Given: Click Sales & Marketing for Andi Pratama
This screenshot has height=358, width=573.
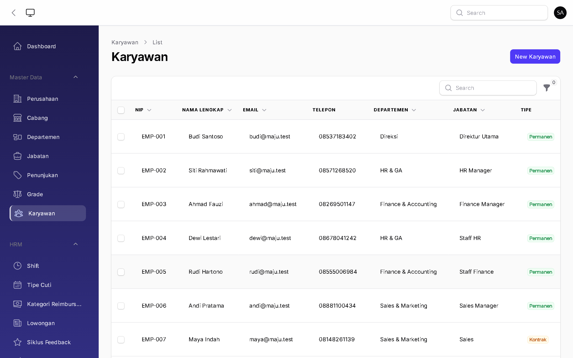Looking at the screenshot, I should click(403, 305).
